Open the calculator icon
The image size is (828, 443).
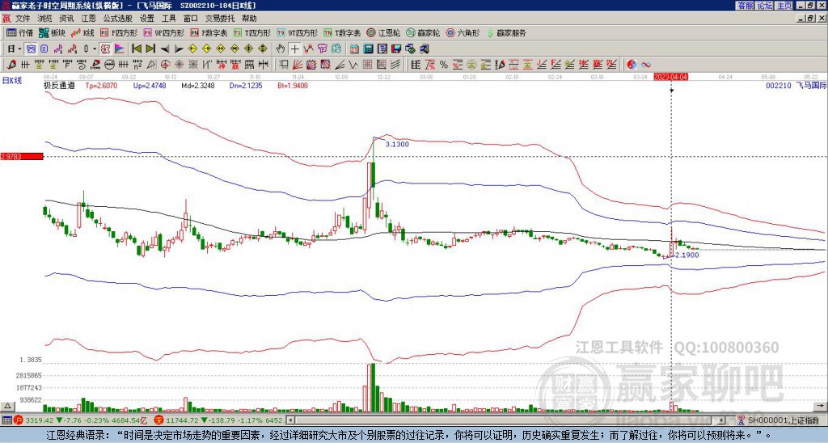pos(368,49)
